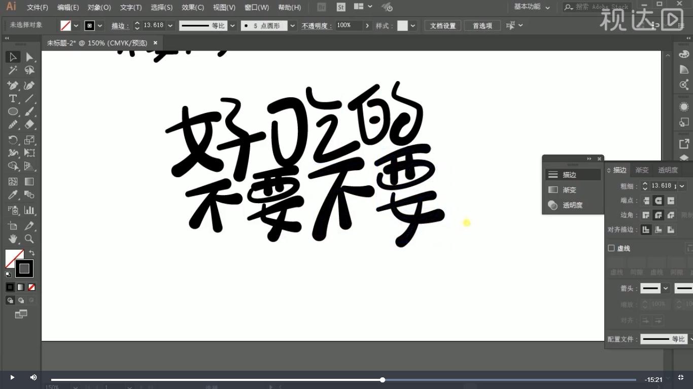Viewport: 693px width, 389px height.
Task: Select the Type tool
Action: [13, 98]
